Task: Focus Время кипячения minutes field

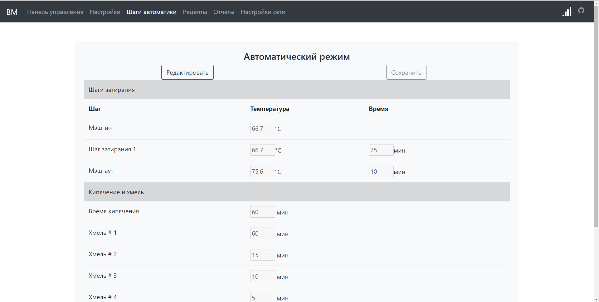Action: 262,212
